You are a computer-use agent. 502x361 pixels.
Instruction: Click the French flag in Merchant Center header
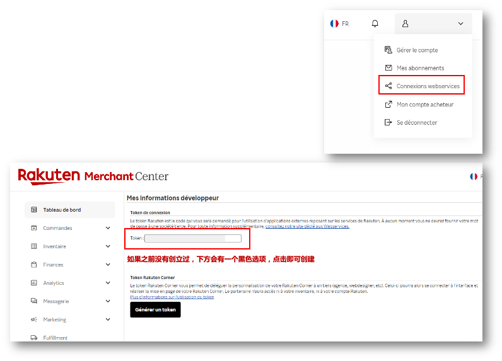coord(474,176)
